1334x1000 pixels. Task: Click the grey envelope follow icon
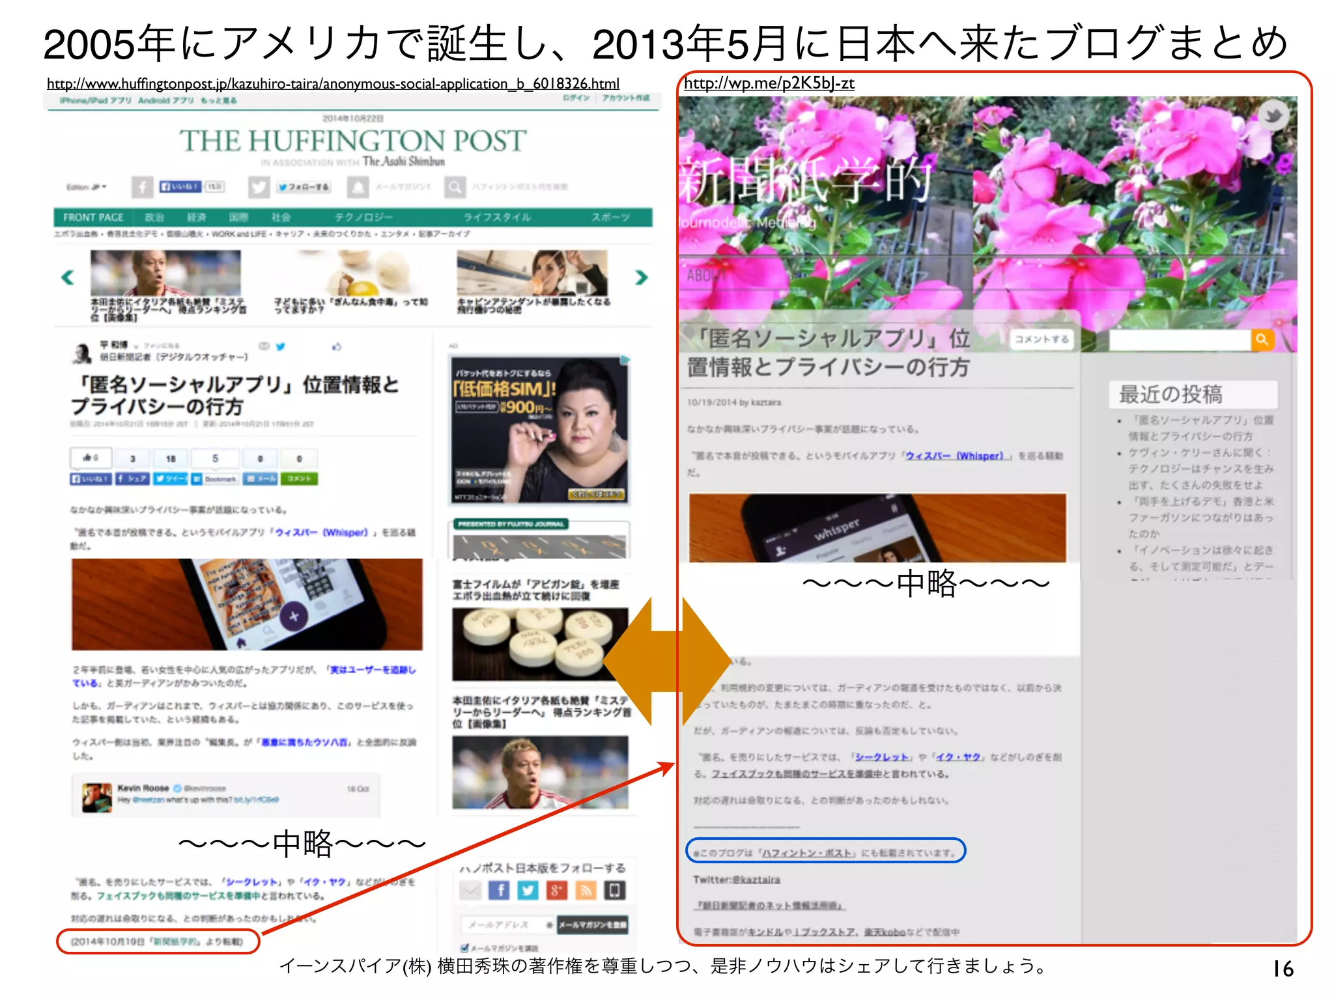[471, 890]
